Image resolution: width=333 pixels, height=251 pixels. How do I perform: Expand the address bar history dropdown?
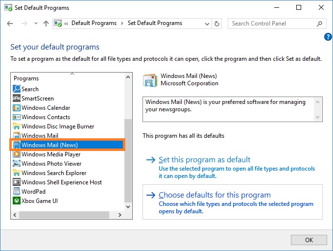tap(207, 24)
